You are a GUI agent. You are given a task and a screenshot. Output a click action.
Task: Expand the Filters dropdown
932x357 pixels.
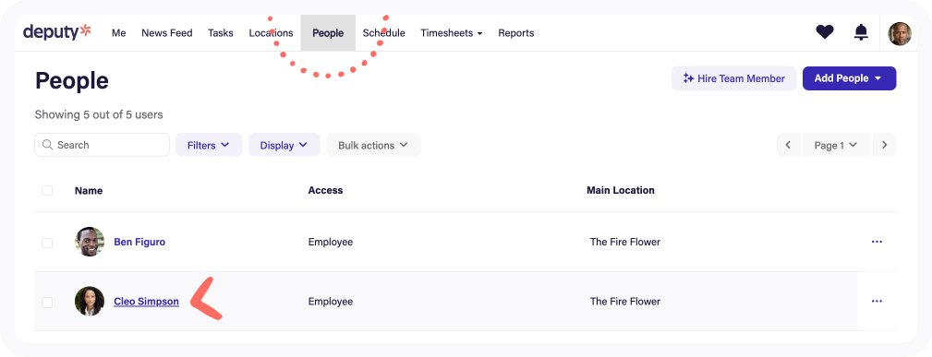pos(209,145)
